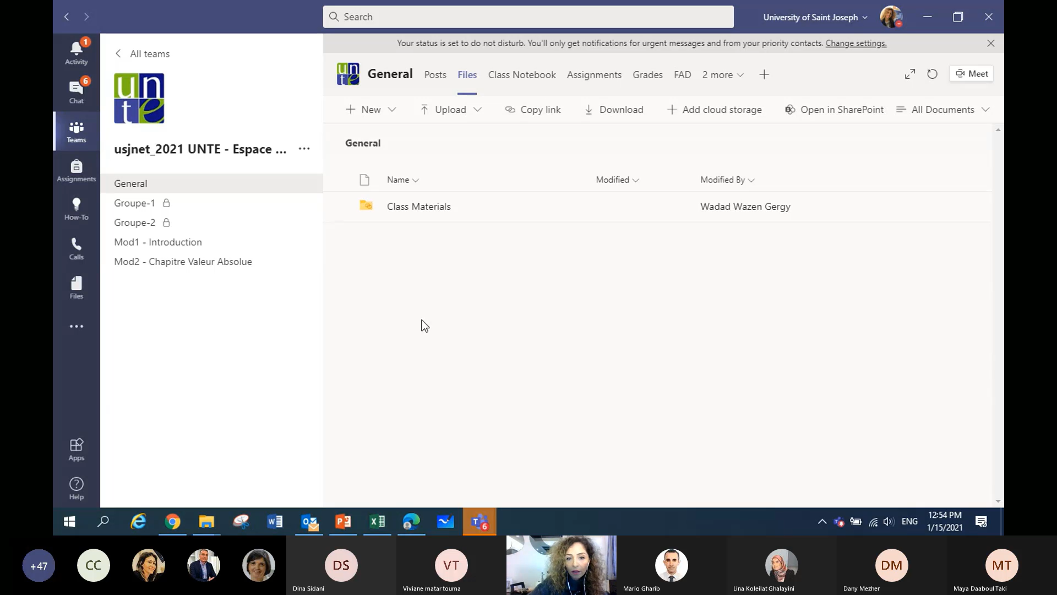
Task: Select the General channel
Action: tap(211, 183)
